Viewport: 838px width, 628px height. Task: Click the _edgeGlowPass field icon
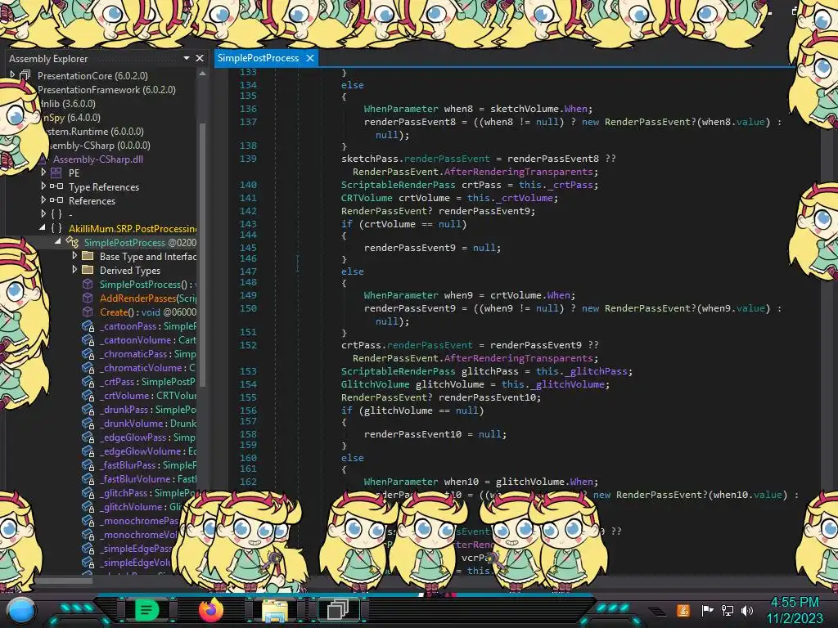(88, 437)
